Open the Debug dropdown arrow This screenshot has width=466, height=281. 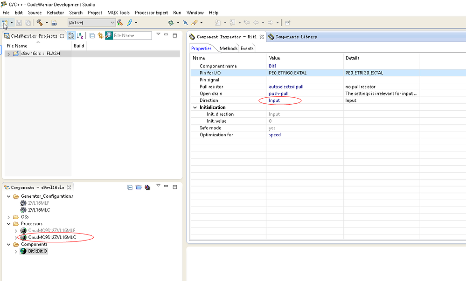click(178, 22)
